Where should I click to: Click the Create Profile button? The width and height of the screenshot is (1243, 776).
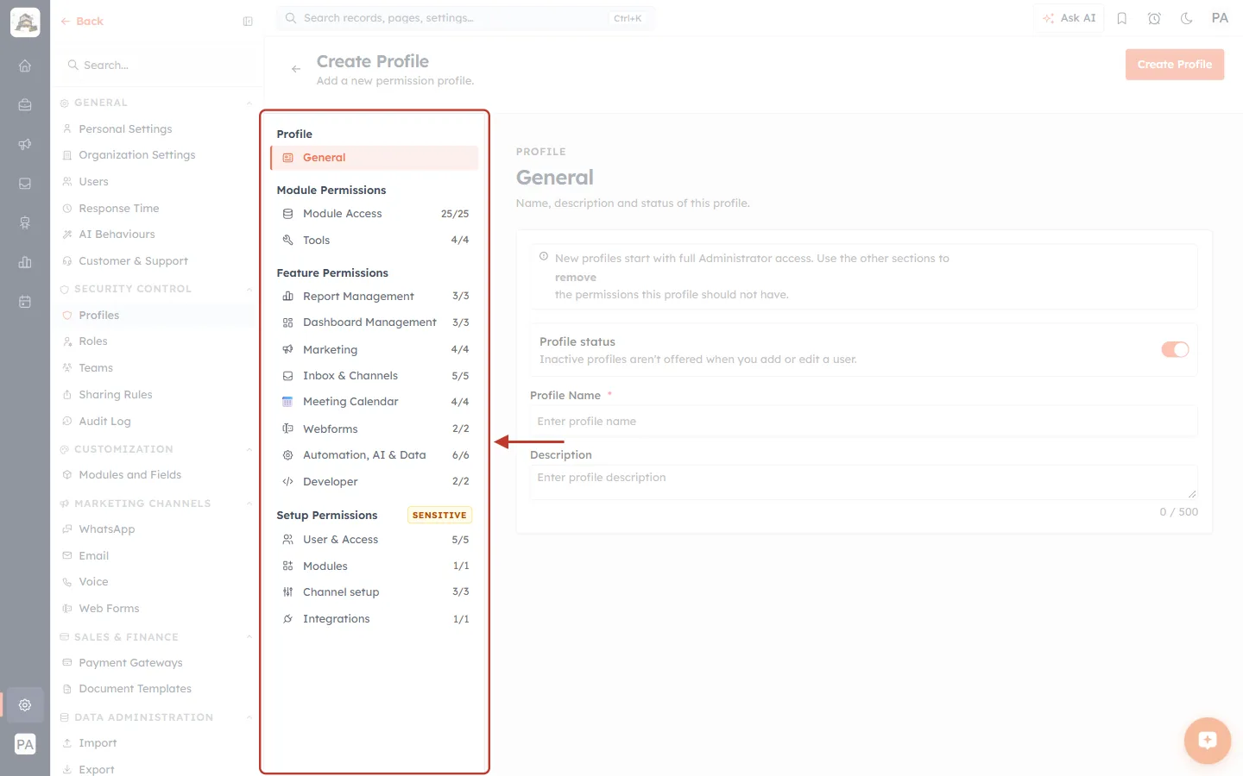(x=1175, y=65)
